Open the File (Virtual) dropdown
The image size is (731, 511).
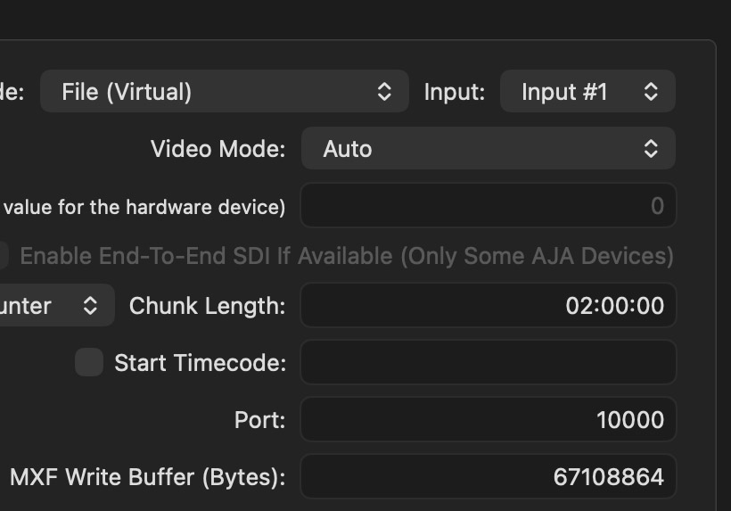click(x=223, y=91)
